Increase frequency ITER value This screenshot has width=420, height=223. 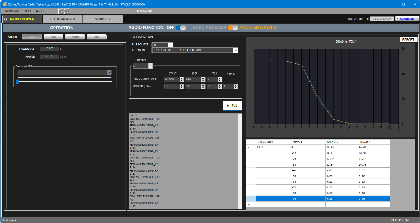click(220, 78)
